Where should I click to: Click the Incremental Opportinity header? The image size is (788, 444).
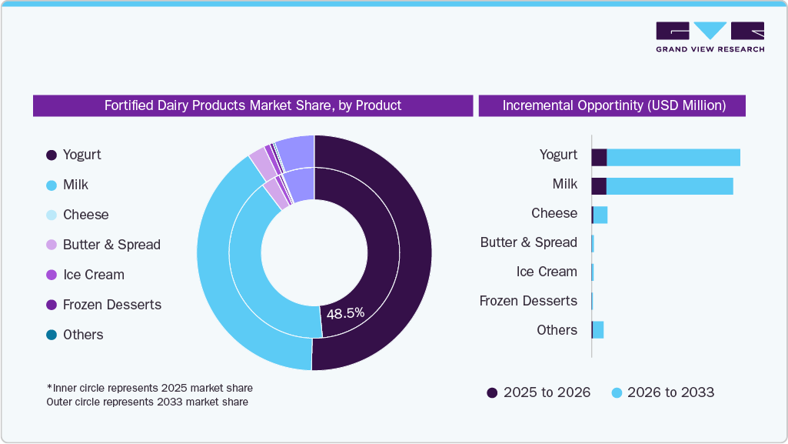click(612, 105)
